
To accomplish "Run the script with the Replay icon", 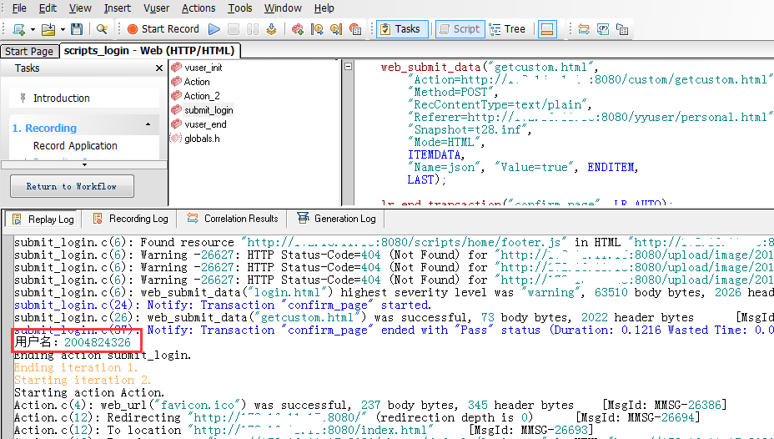I will (x=214, y=28).
